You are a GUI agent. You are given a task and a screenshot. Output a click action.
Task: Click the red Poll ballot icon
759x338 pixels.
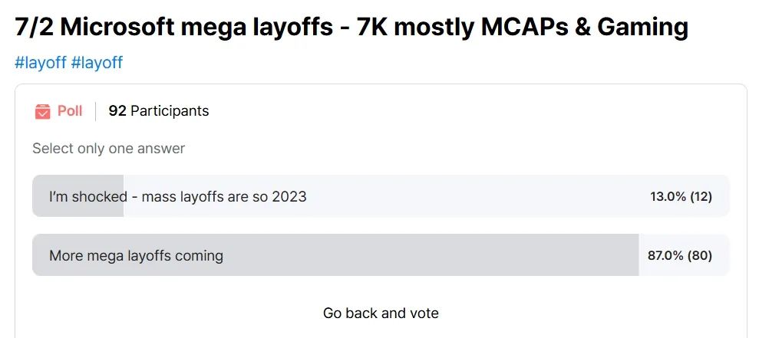tap(43, 111)
